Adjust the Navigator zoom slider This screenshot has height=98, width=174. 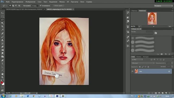(154, 26)
